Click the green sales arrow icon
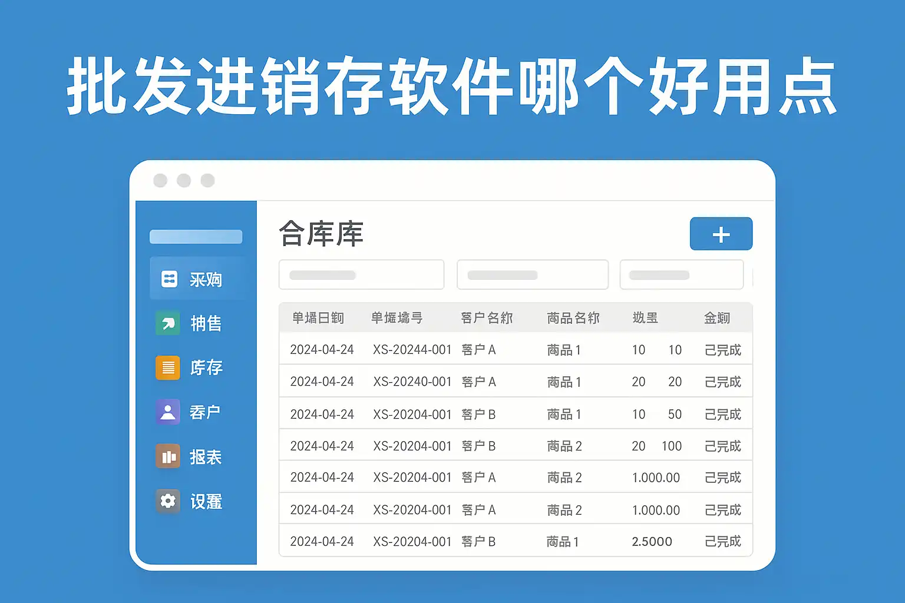 [x=168, y=323]
